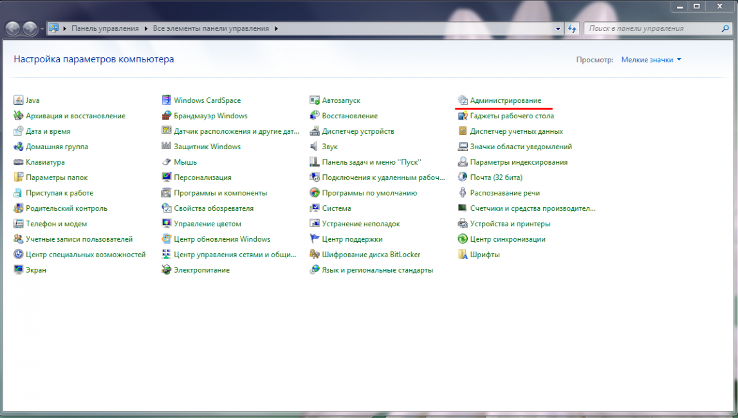Expand address bar history dropdown arrow

[558, 29]
